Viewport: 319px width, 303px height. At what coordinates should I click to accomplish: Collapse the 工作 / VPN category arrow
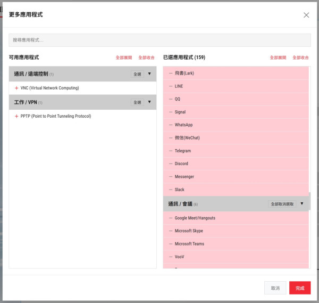point(149,102)
